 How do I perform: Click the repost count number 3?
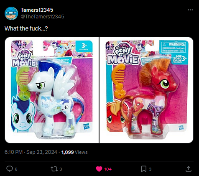pos(61,169)
